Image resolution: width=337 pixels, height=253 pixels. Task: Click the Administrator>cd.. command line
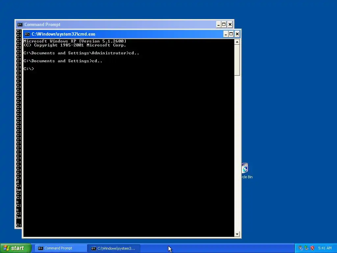click(x=82, y=53)
